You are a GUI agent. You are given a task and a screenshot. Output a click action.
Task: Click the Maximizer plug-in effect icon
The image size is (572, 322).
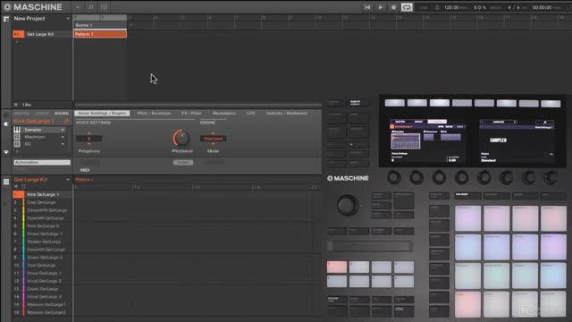point(17,137)
